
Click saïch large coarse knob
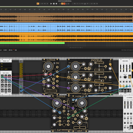tap(82, 103)
